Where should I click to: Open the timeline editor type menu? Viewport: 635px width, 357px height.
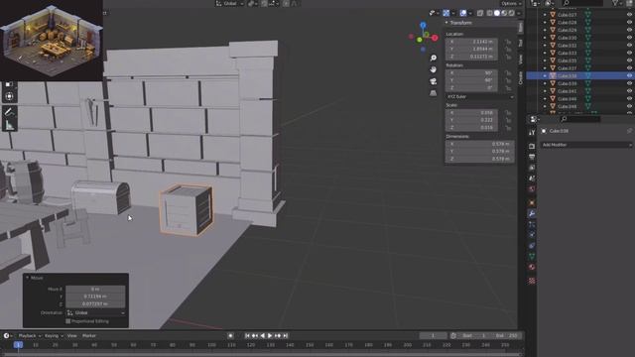[x=8, y=335]
